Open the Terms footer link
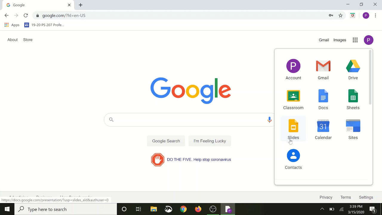Viewport: 382px width, 215px height. tap(346, 197)
